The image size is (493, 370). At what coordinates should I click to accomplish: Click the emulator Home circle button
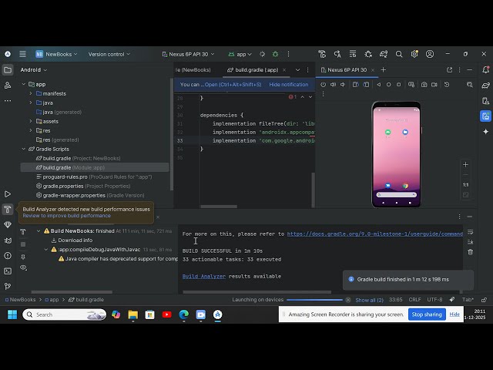(388, 85)
